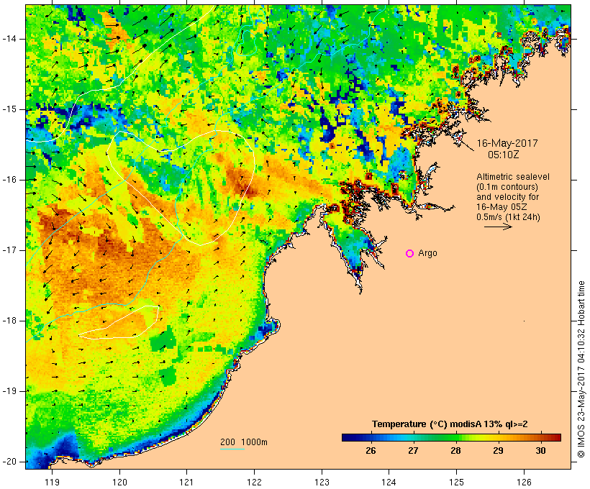This screenshot has height=489, width=590.
Task: Click the longitude axis label '126'
Action: pyautogui.click(x=524, y=482)
